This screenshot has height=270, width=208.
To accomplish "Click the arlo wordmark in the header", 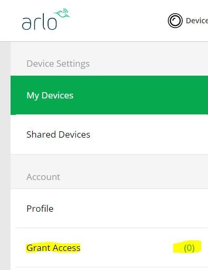I will [x=40, y=23].
